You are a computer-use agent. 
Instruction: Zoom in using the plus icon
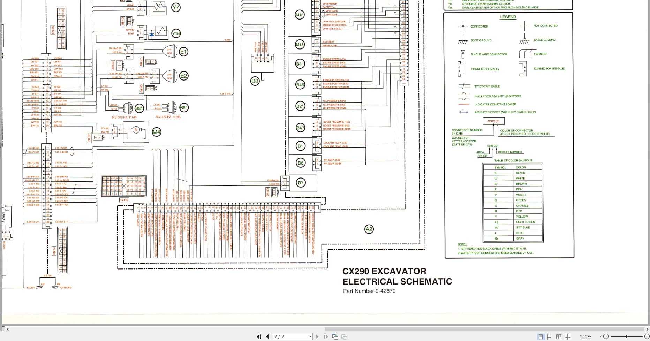(x=647, y=336)
